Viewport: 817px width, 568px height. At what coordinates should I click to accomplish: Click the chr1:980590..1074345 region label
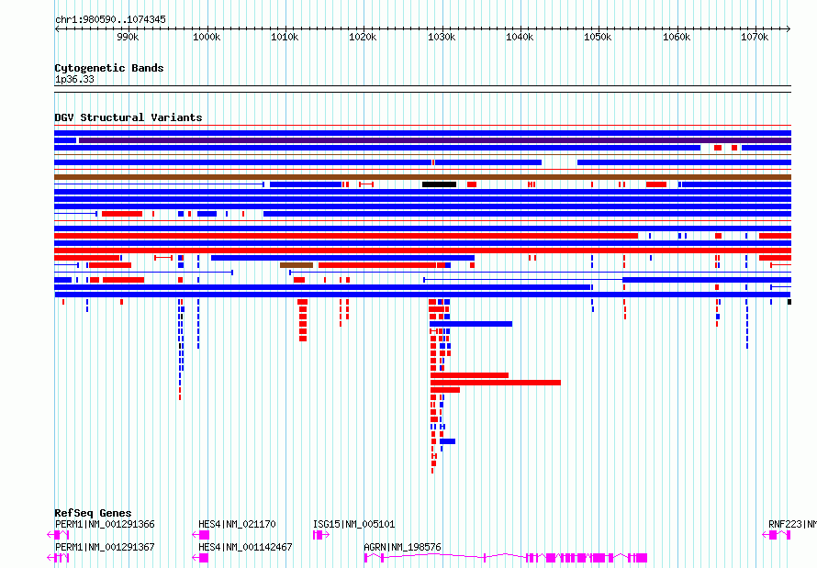[110, 19]
